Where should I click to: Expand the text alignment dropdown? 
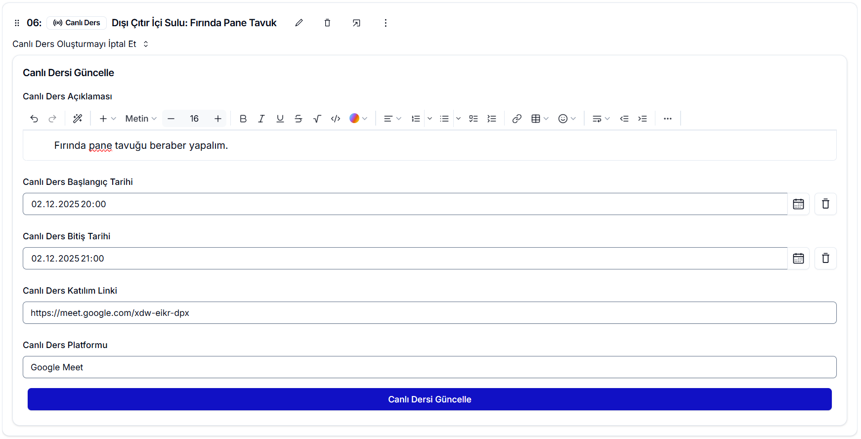click(x=392, y=119)
